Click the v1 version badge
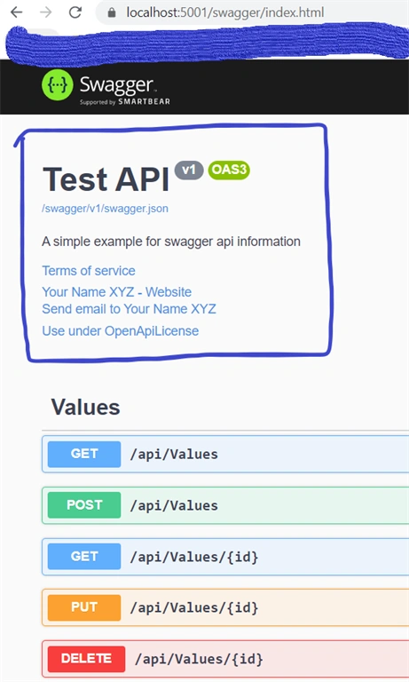Screen dimensions: 409x682 pyautogui.click(x=189, y=170)
